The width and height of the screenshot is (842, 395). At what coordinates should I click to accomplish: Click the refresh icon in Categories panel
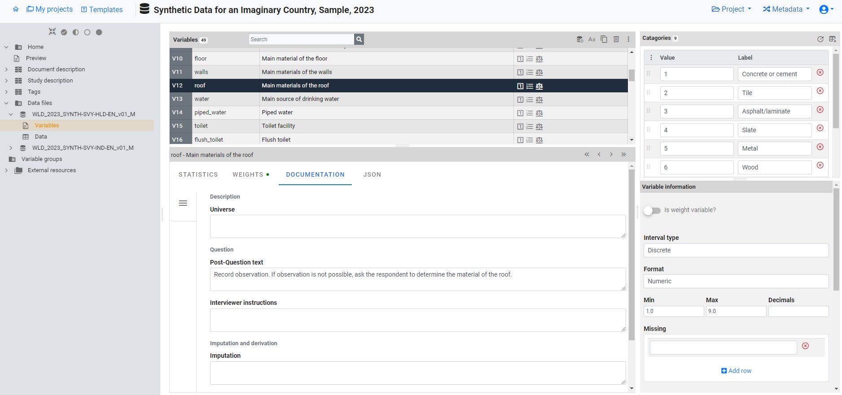coord(820,39)
